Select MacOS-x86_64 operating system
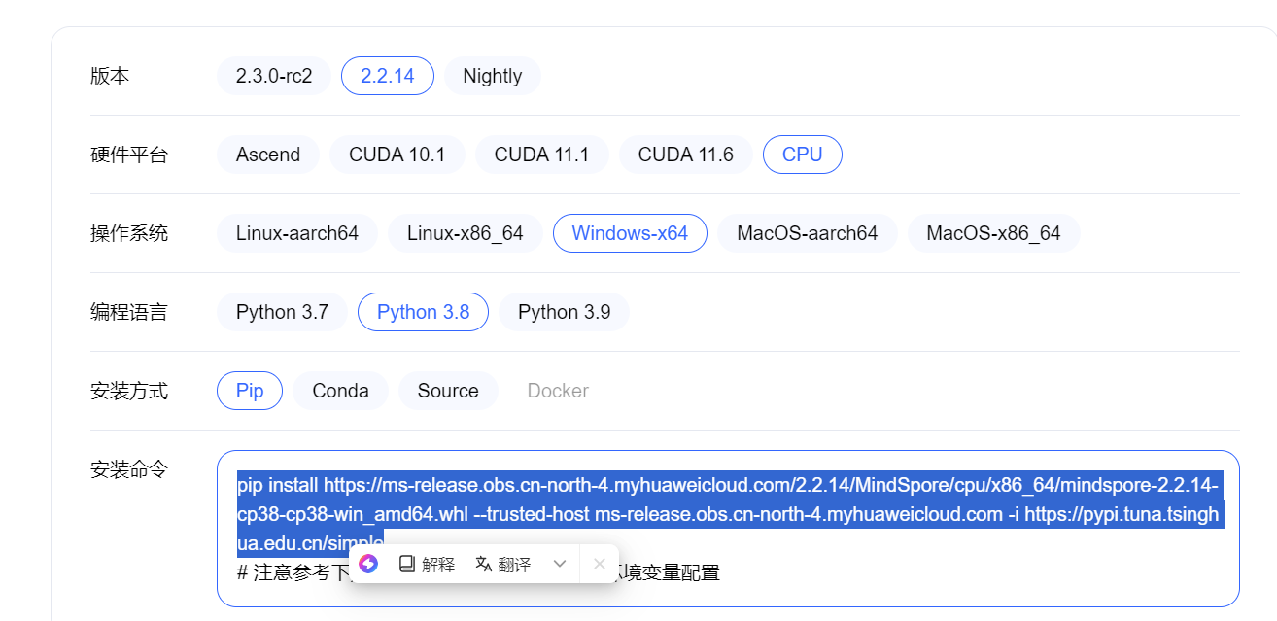This screenshot has width=1277, height=621. (994, 233)
